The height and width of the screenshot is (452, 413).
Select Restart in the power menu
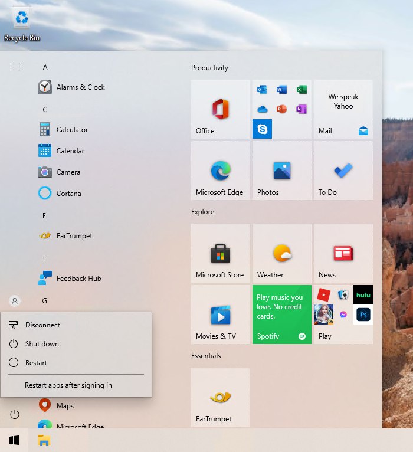coord(76,363)
